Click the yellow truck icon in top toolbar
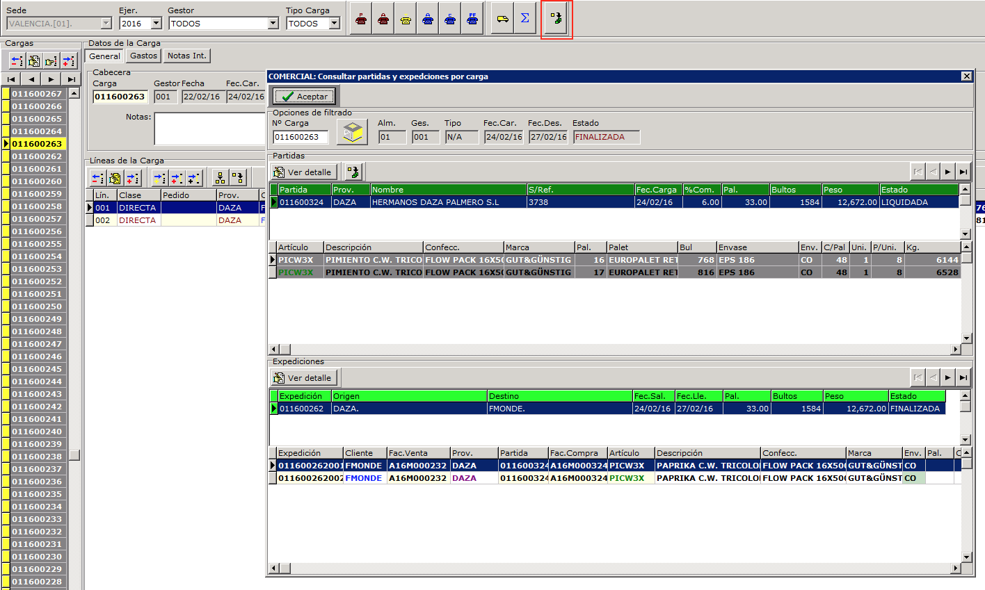This screenshot has height=590, width=985. tap(502, 19)
